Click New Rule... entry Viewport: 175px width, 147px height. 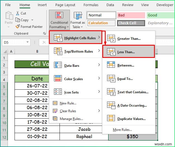point(75,103)
